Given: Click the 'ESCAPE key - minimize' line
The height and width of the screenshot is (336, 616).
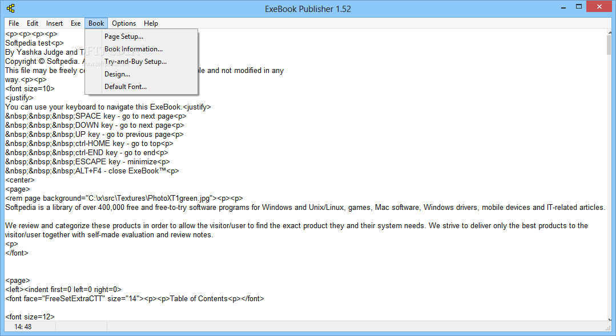Looking at the screenshot, I should point(87,161).
